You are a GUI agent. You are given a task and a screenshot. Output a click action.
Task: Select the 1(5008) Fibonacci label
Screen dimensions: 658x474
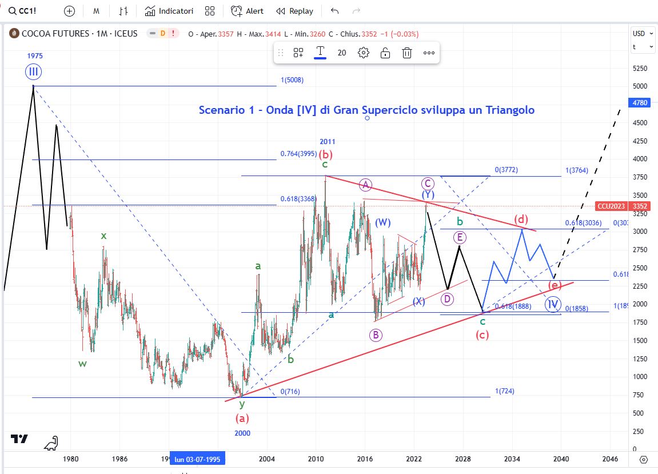pos(292,80)
